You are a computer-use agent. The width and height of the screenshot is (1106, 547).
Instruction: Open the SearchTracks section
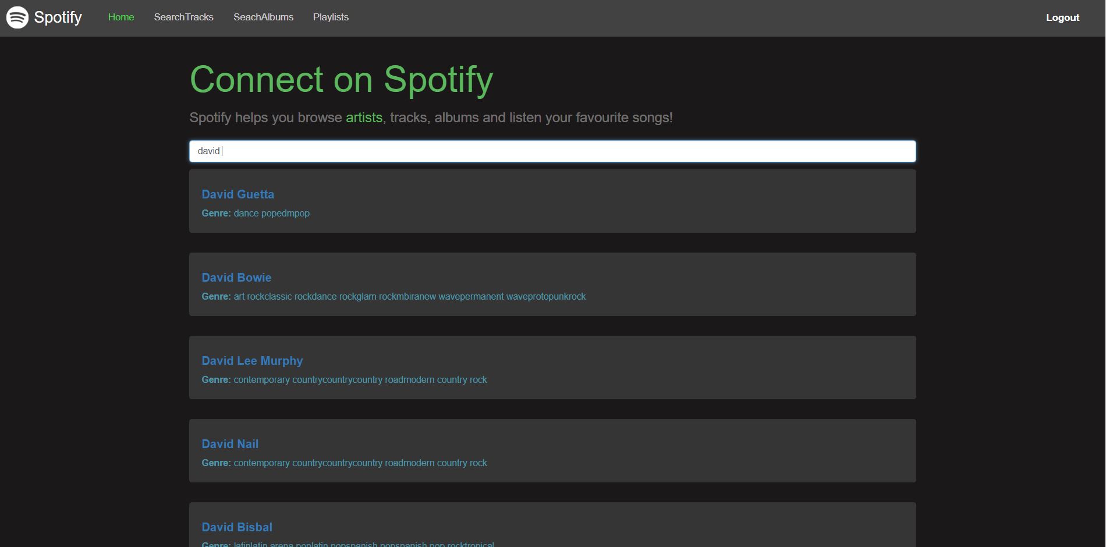(x=183, y=17)
